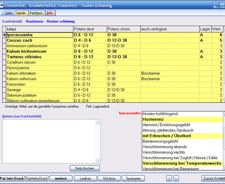Click the Pat.Info-Druck button
The image size is (225, 184).
(12, 178)
